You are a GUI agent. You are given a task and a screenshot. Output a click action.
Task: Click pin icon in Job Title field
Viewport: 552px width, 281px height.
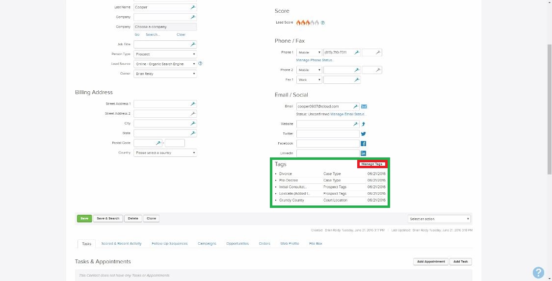[193, 45]
